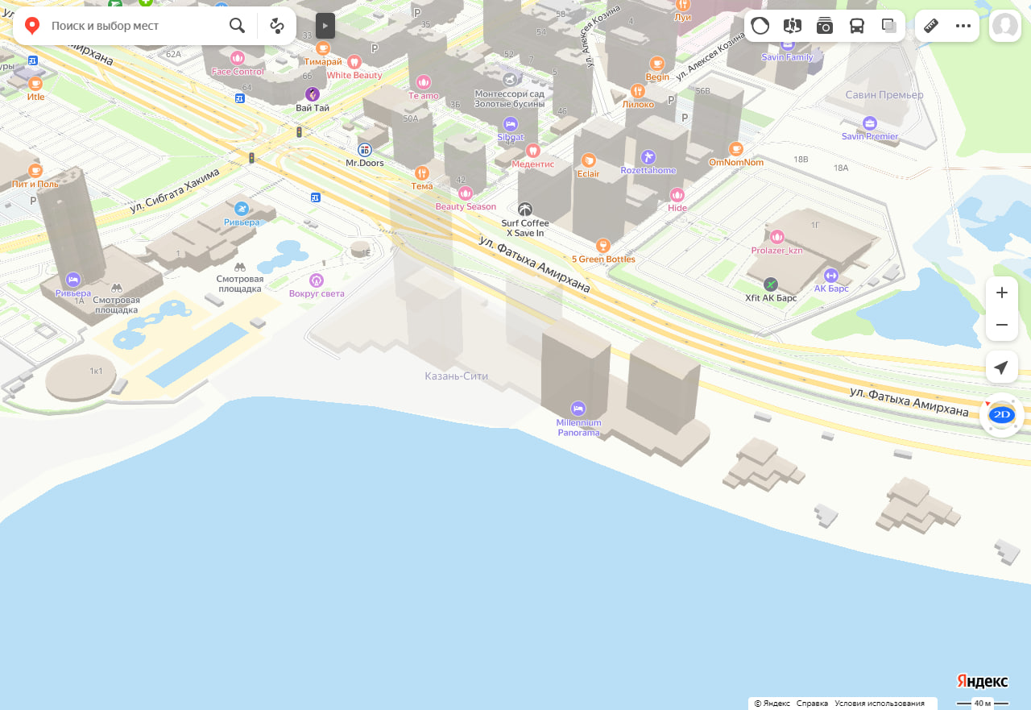The image size is (1031, 710).
Task: Select Millennium Panorama hotel marker
Action: pos(578,408)
